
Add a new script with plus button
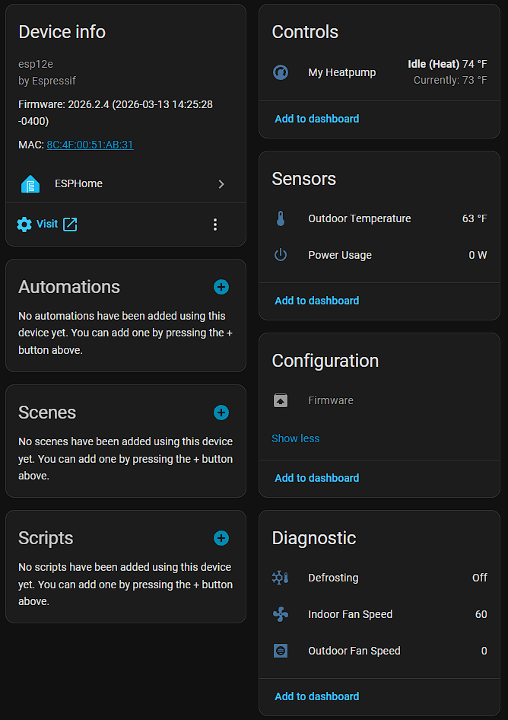[221, 538]
